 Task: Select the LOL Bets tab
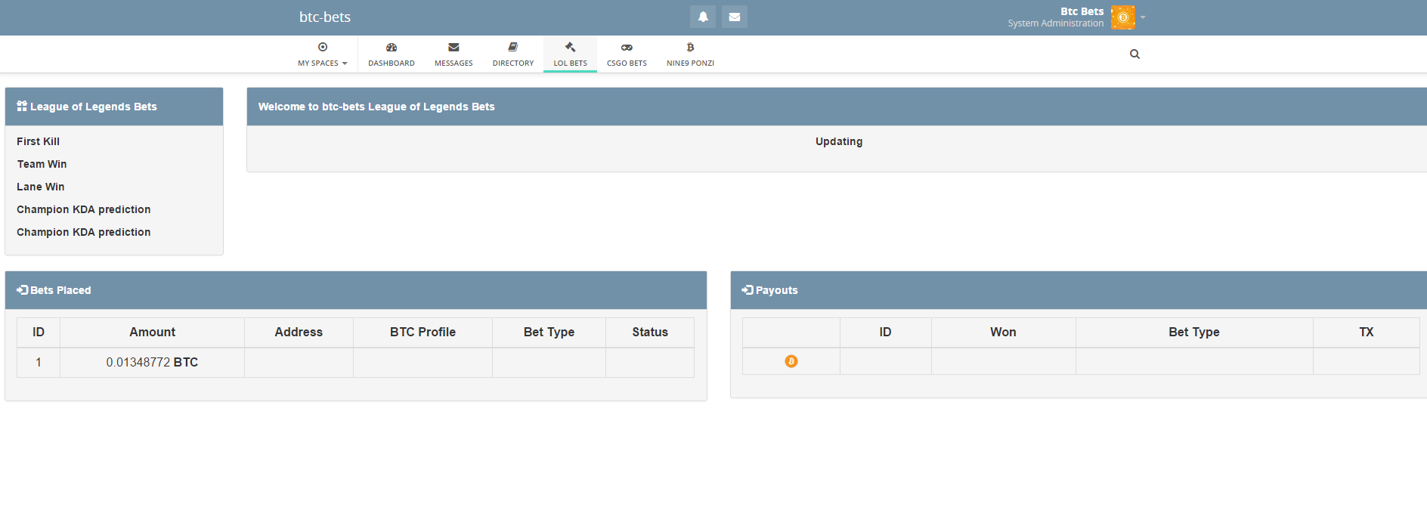tap(570, 54)
